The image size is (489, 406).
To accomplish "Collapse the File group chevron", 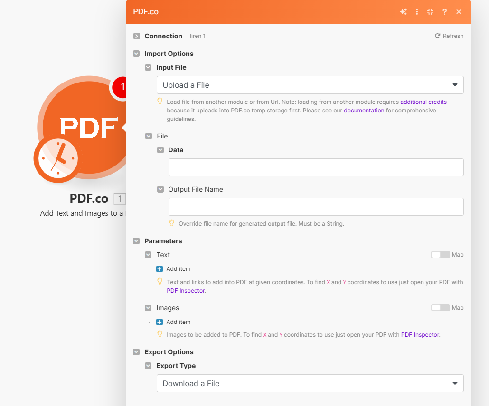I will point(149,136).
